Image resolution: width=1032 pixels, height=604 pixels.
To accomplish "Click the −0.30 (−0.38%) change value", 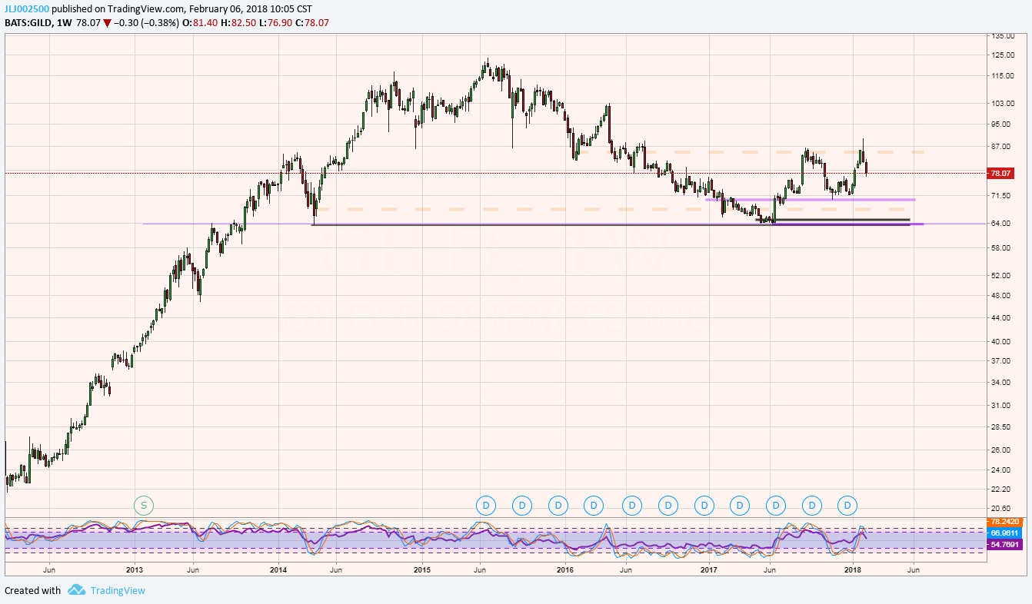I will [x=145, y=23].
